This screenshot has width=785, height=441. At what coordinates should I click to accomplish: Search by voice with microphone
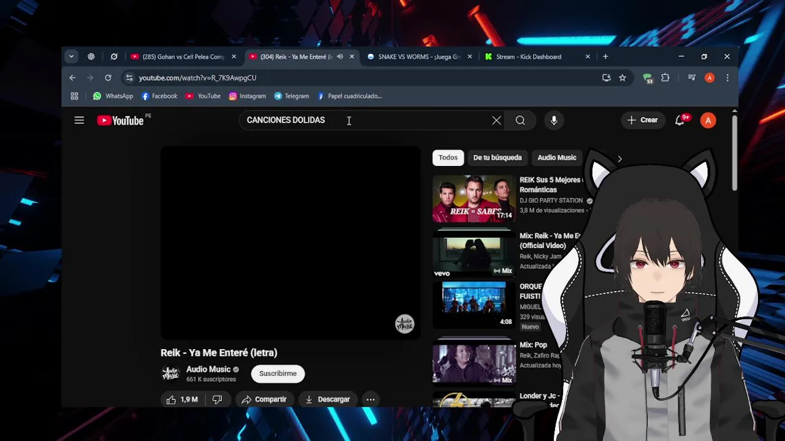coord(554,121)
